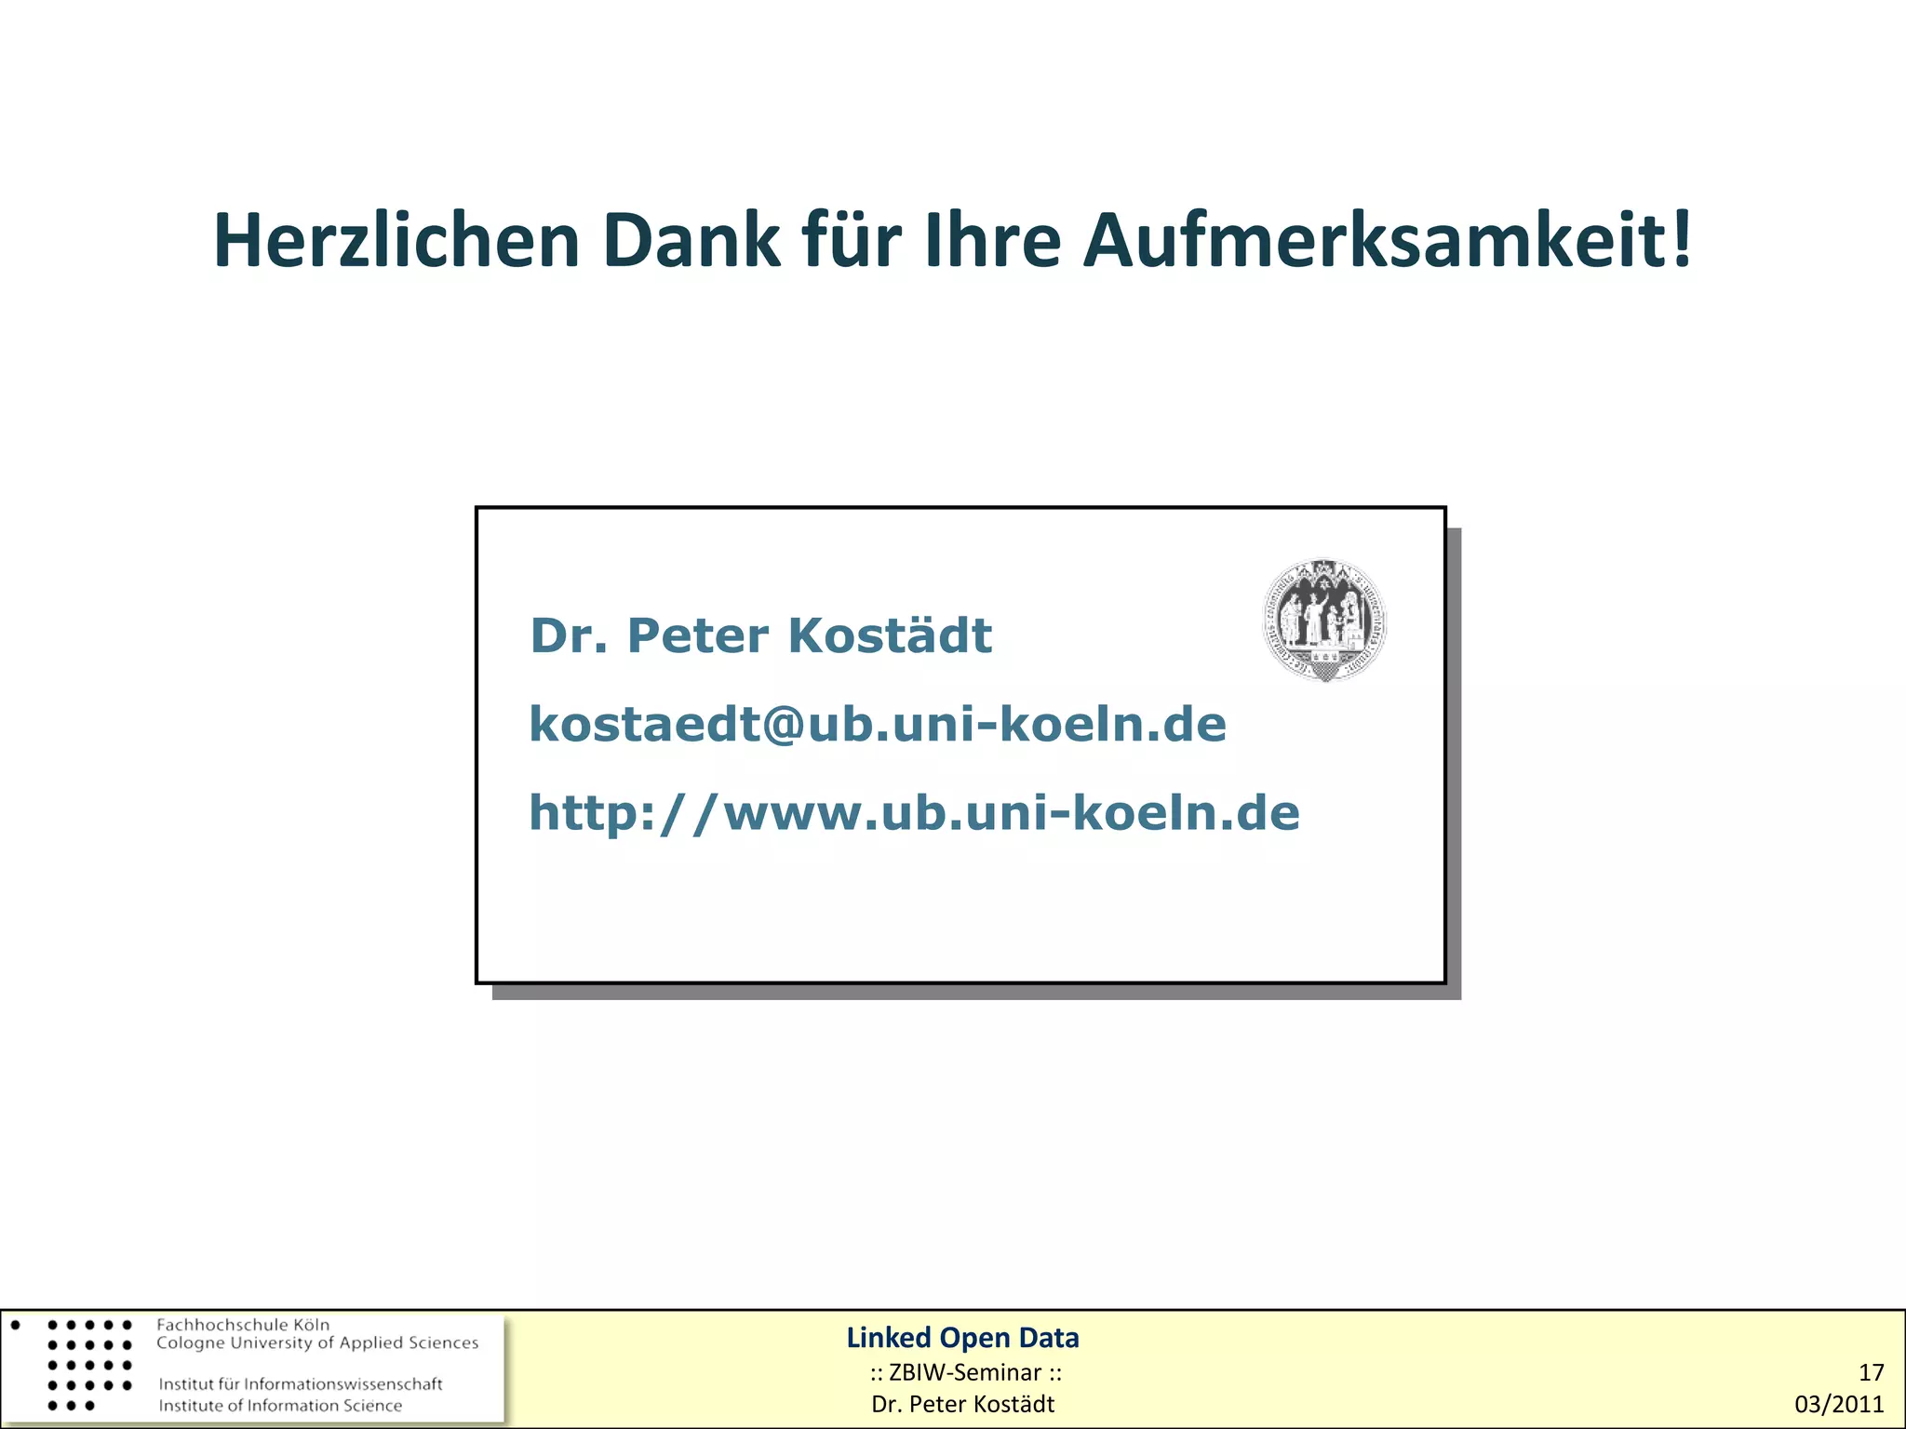
Task: Click the Fachhochschule Köln dotted logo
Action: (89, 1365)
